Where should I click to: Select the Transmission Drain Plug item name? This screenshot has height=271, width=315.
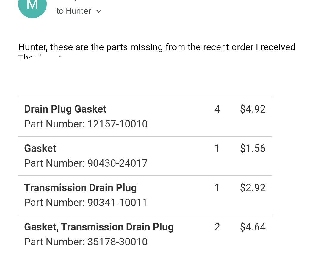click(x=81, y=188)
